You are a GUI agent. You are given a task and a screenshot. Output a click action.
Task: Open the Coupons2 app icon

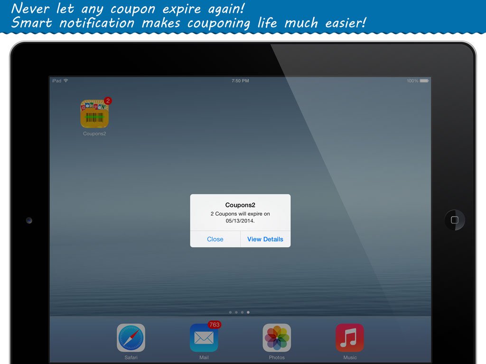pos(94,114)
